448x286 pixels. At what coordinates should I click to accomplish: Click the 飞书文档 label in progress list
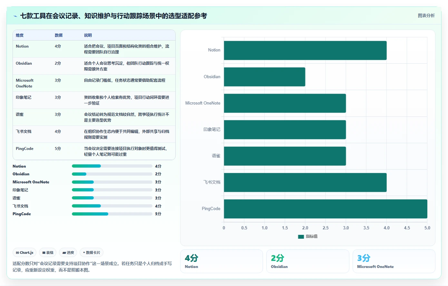20,206
